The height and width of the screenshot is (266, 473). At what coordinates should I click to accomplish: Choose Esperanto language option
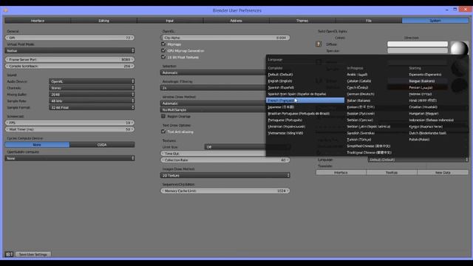click(438, 75)
